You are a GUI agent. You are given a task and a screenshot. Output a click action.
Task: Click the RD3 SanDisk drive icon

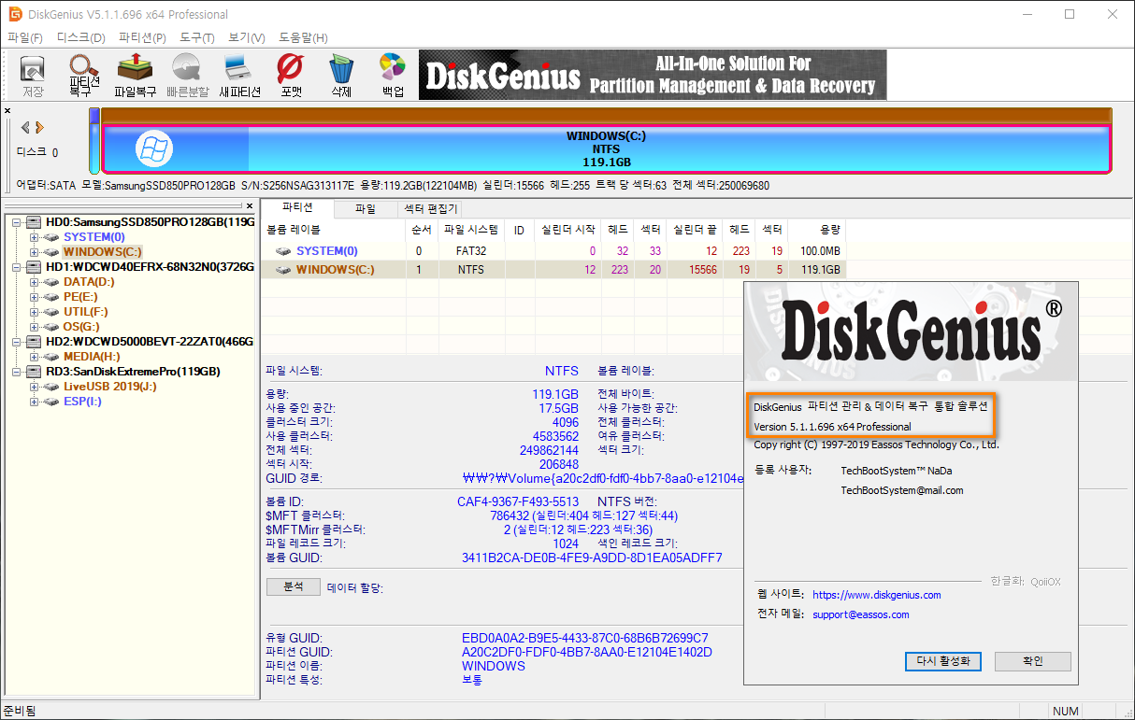pos(34,372)
